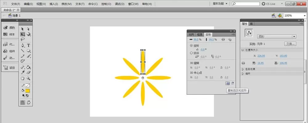
Task: Open the 窗口(W) menu
Action: (x=133, y=4)
